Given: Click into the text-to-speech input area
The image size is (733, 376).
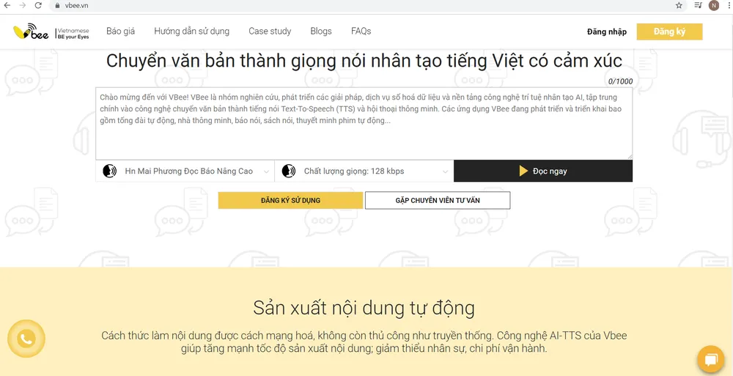Looking at the screenshot, I should (364, 123).
